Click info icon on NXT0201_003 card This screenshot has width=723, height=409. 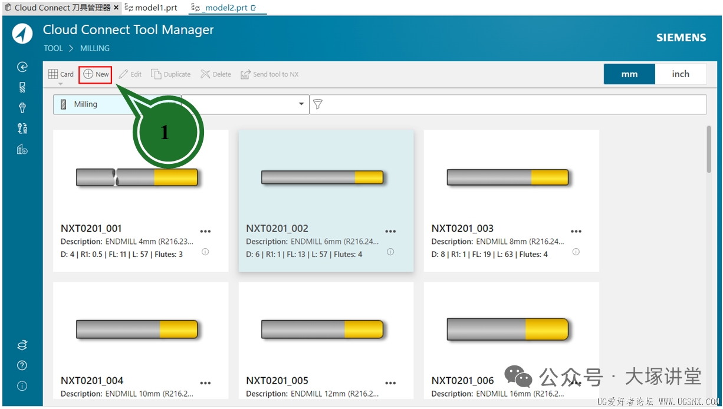tap(576, 252)
